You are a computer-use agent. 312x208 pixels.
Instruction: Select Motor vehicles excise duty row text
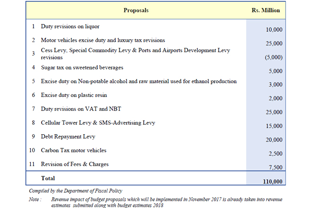tap(103, 40)
